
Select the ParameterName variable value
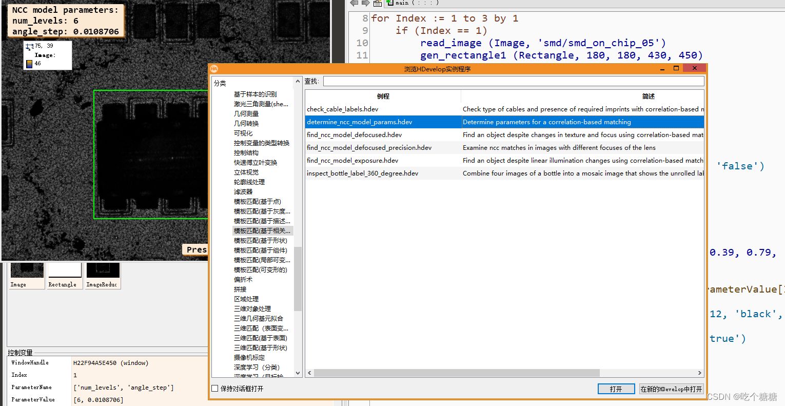pos(124,388)
